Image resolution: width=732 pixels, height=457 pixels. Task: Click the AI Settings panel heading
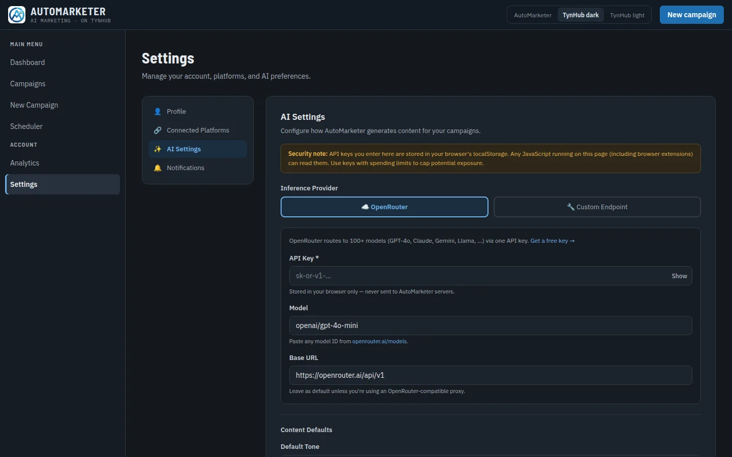tap(302, 117)
